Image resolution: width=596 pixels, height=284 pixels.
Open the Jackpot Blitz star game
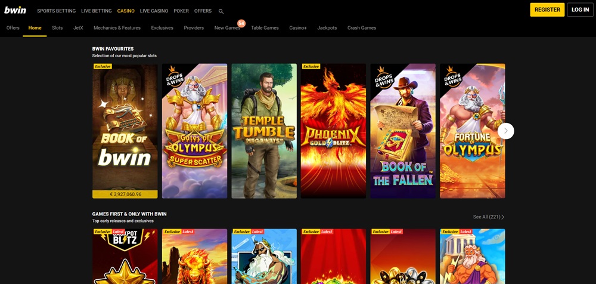pos(125,256)
